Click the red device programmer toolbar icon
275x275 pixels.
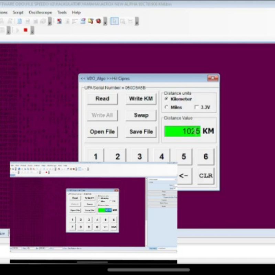click(x=98, y=21)
